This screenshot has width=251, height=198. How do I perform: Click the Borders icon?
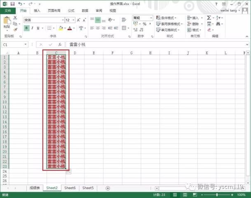[x=49, y=28]
